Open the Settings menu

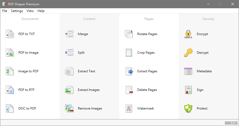tap(17, 11)
